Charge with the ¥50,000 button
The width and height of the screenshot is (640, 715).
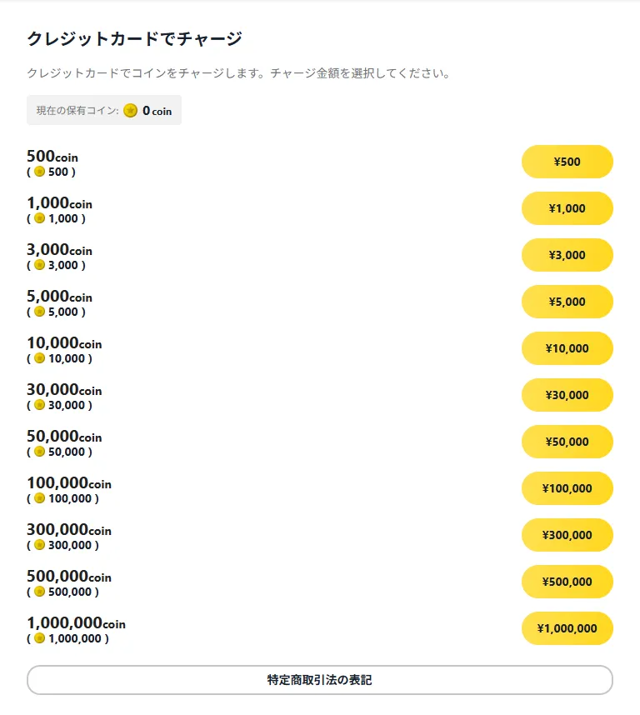[x=567, y=442]
